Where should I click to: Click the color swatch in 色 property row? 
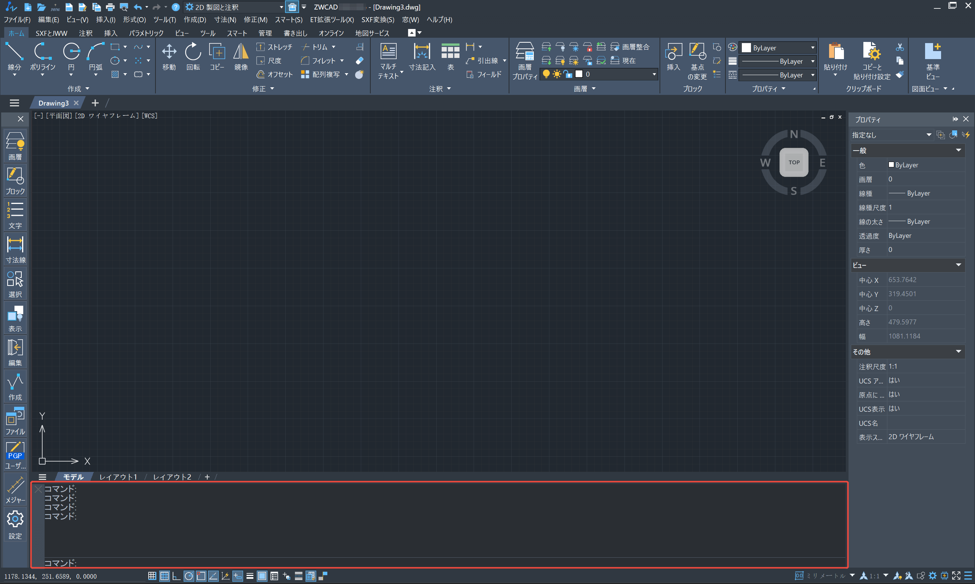click(891, 165)
